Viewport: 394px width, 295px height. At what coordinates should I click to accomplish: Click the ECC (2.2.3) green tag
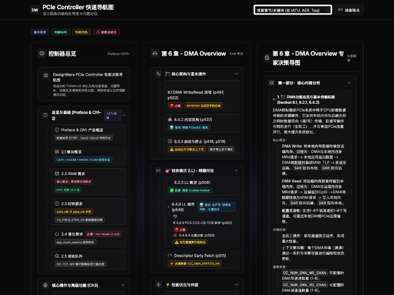coord(68,190)
